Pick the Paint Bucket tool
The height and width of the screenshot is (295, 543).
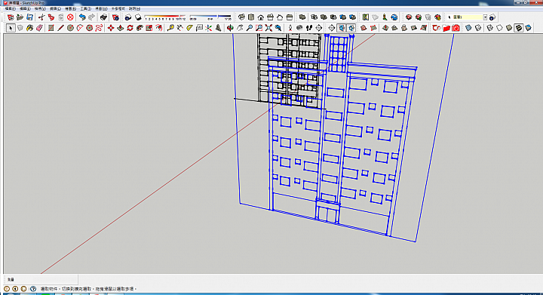pyautogui.click(x=29, y=28)
